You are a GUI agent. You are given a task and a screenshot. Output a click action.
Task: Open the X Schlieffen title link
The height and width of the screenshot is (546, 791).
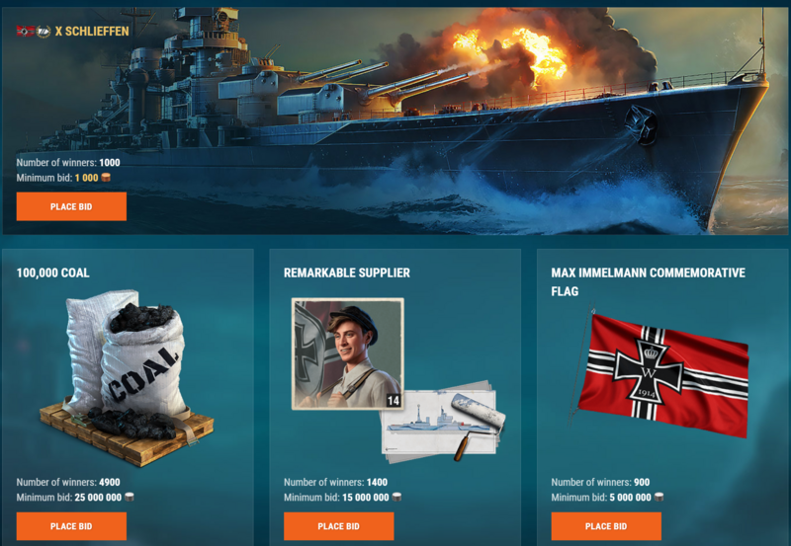[x=92, y=32]
